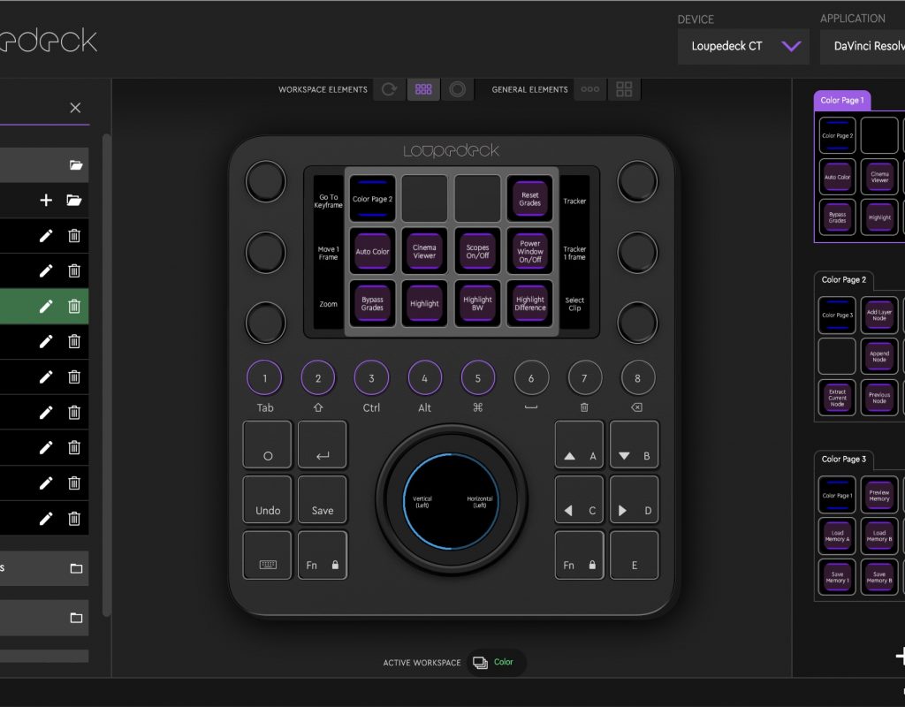Select the round buttons general elements icon
905x707 pixels.
(x=589, y=89)
